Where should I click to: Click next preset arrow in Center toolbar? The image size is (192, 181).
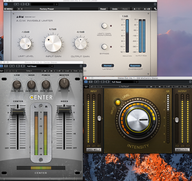click(x=51, y=71)
